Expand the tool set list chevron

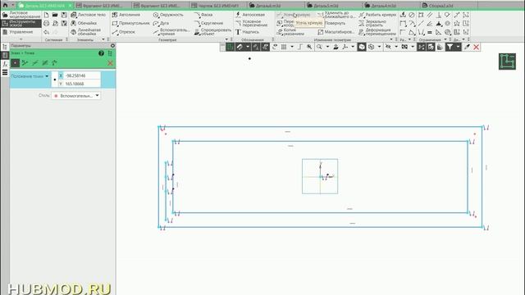[21, 39]
